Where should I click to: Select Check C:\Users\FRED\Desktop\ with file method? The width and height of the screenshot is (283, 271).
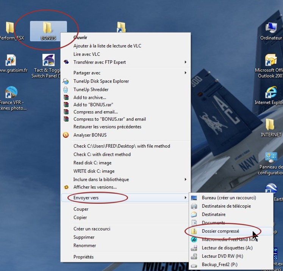(x=122, y=146)
